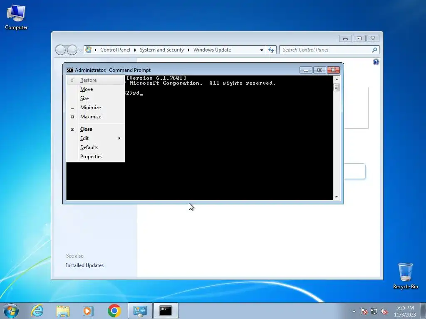The width and height of the screenshot is (426, 319).
Task: Click the Control Panel breadcrumb
Action: 115,50
